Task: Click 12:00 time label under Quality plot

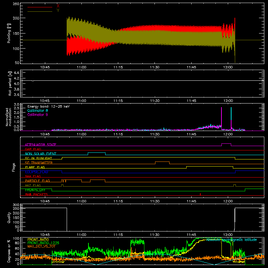Action: coord(228,235)
